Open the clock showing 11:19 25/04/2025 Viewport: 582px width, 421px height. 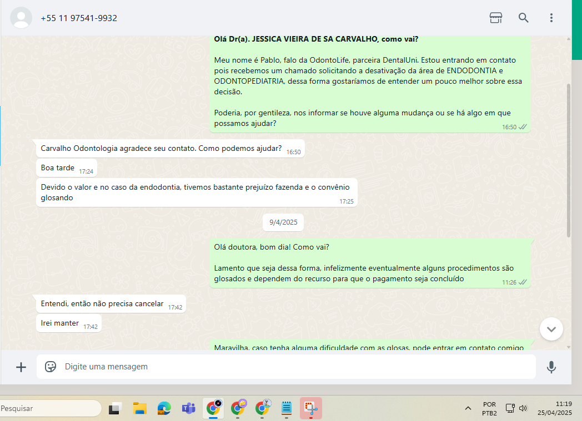(555, 408)
